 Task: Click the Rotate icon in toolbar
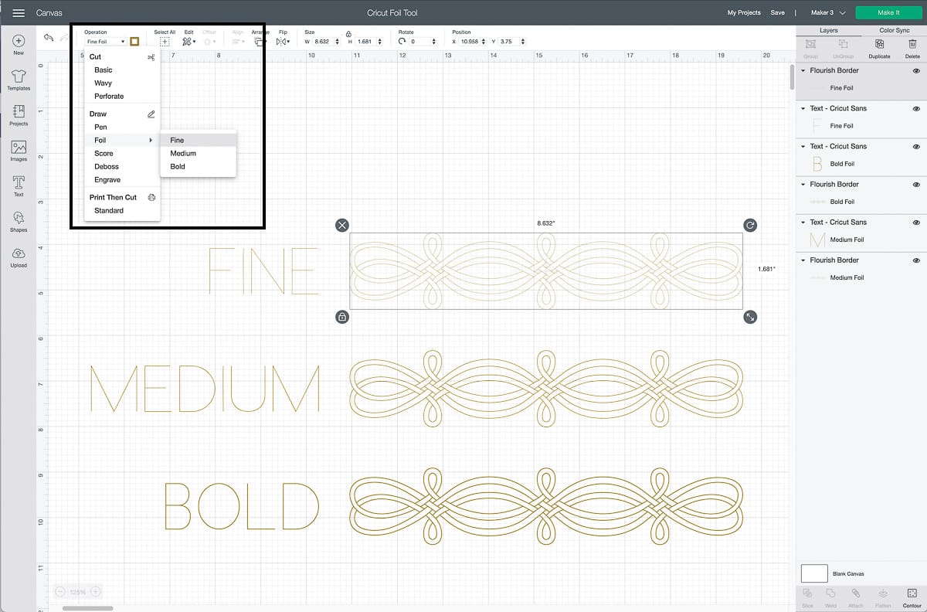402,42
